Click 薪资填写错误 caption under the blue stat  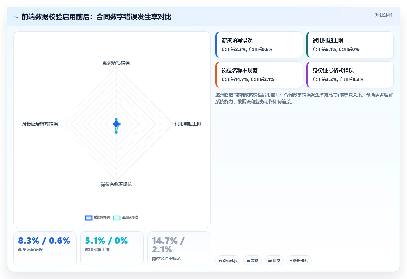(30, 250)
